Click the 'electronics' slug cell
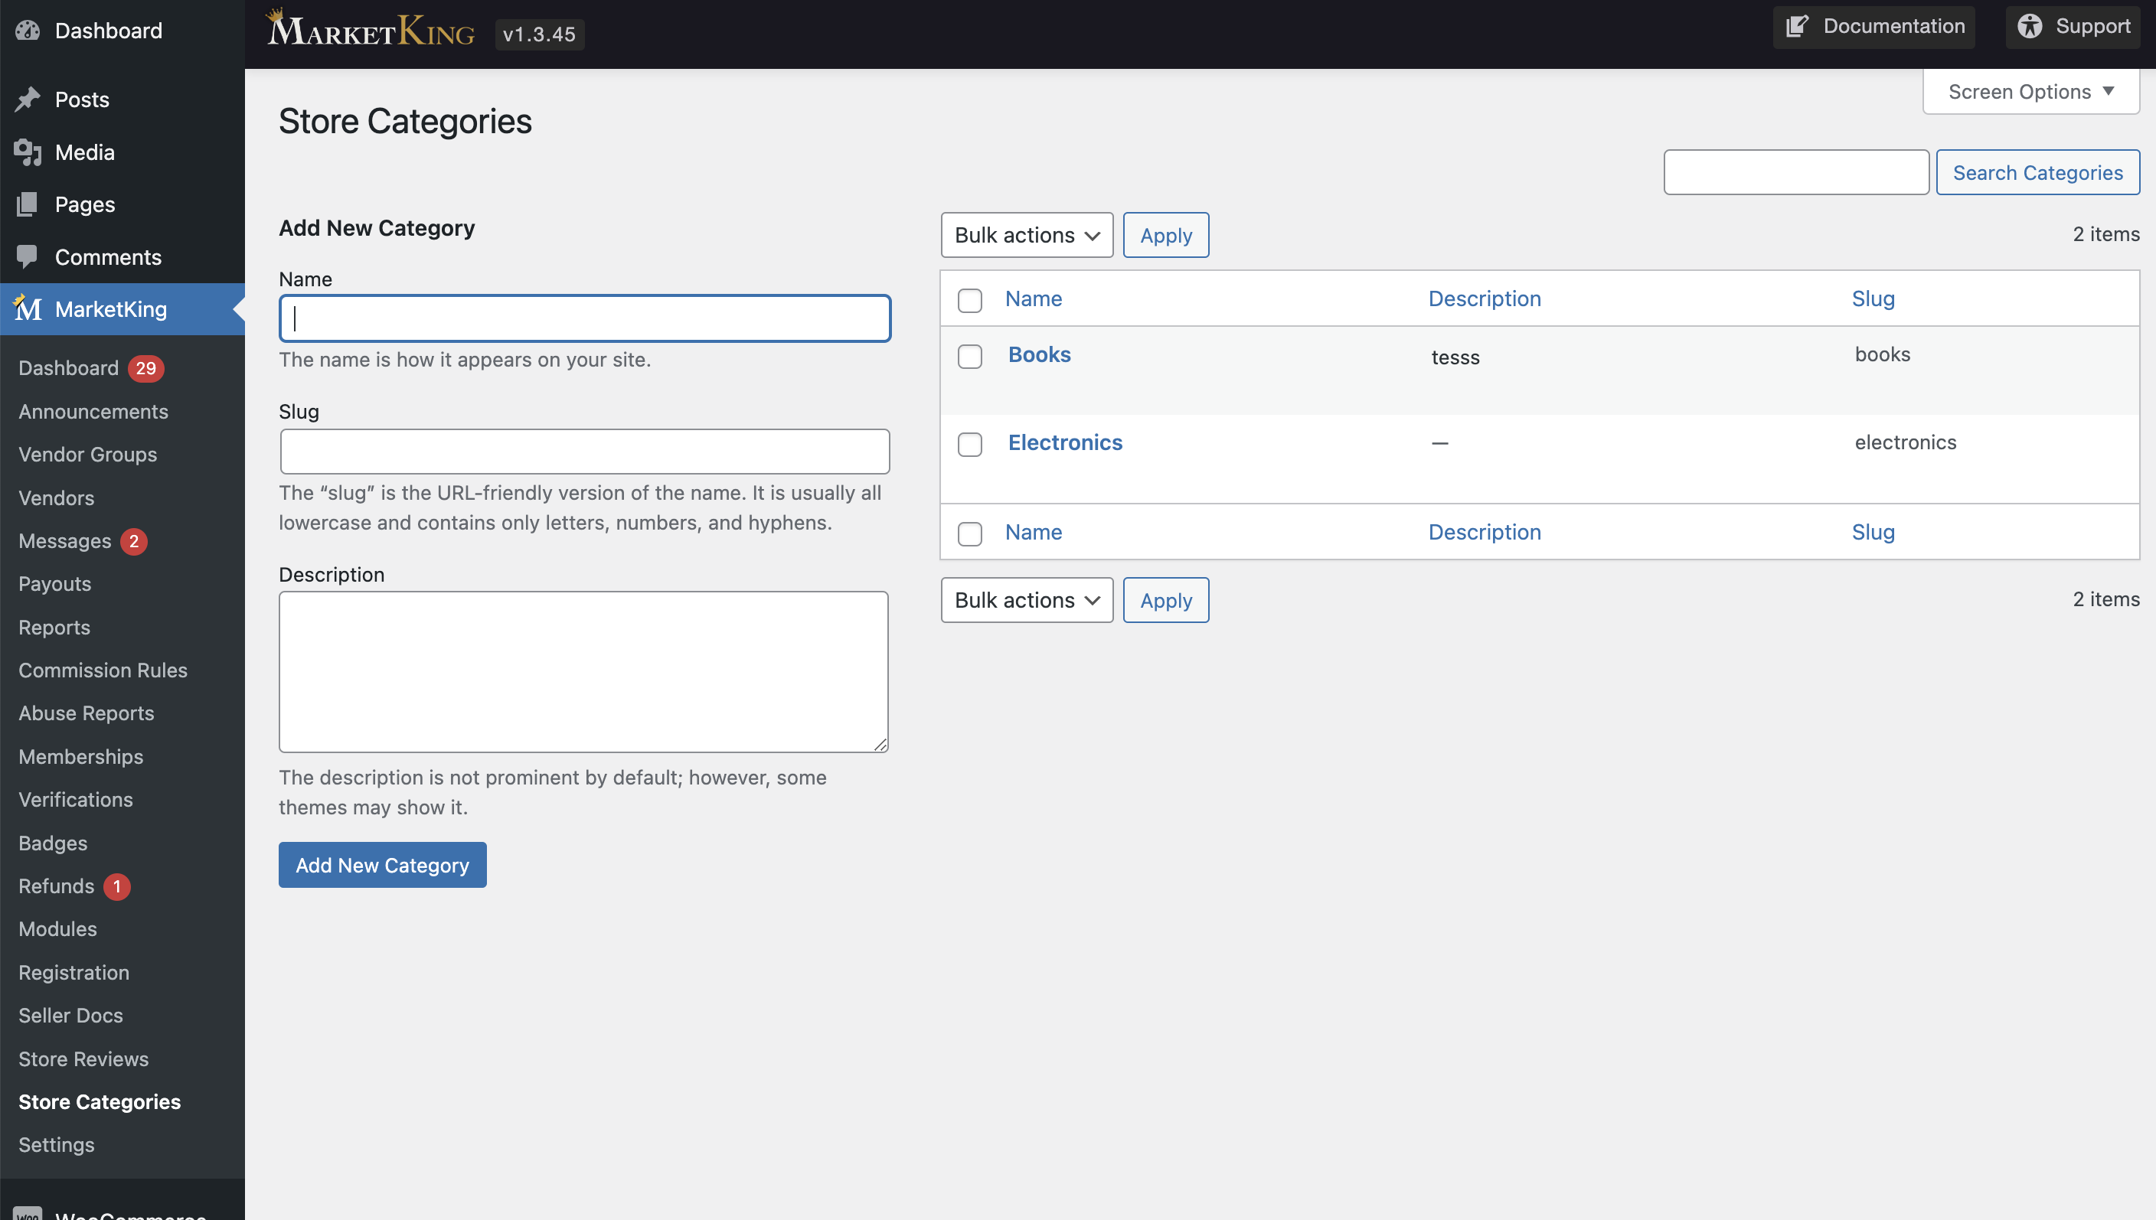 (x=1906, y=442)
